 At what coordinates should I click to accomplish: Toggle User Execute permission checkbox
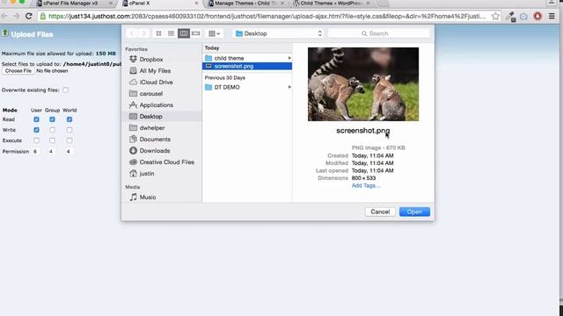click(36, 140)
